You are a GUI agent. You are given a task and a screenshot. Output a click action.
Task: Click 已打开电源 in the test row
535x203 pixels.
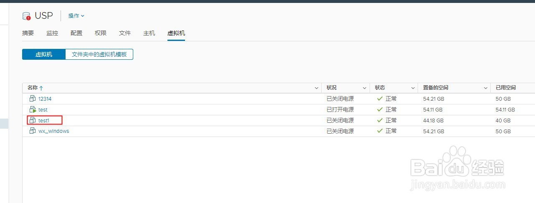click(x=340, y=109)
